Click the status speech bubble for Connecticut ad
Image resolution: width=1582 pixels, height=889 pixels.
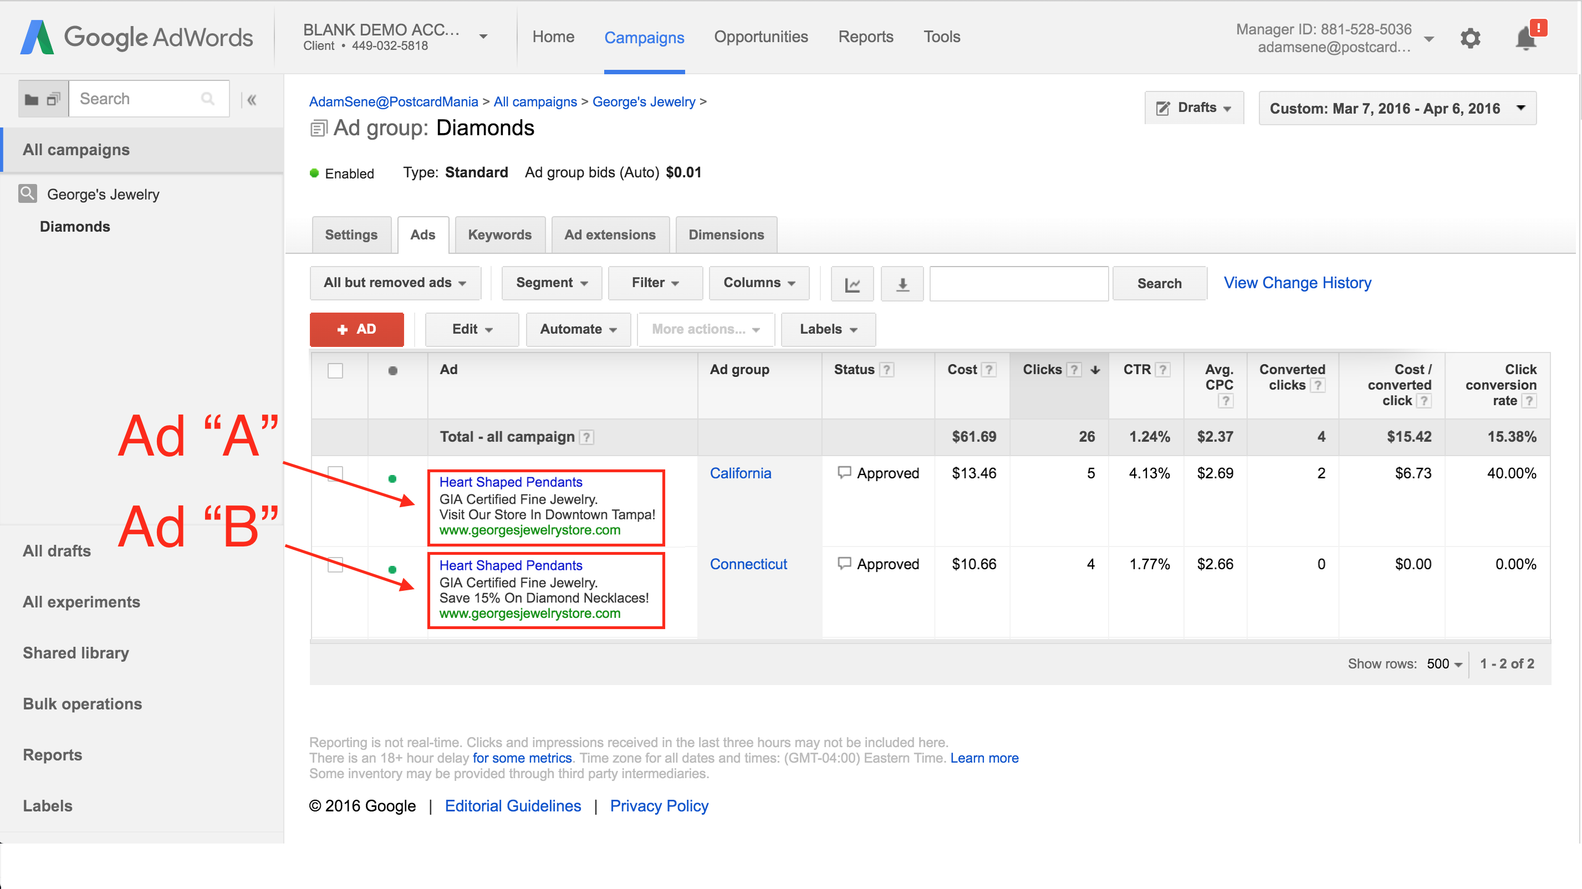coord(844,564)
